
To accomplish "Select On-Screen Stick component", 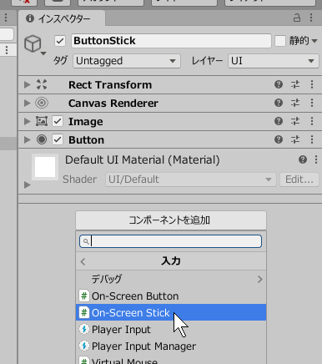I will click(171, 312).
